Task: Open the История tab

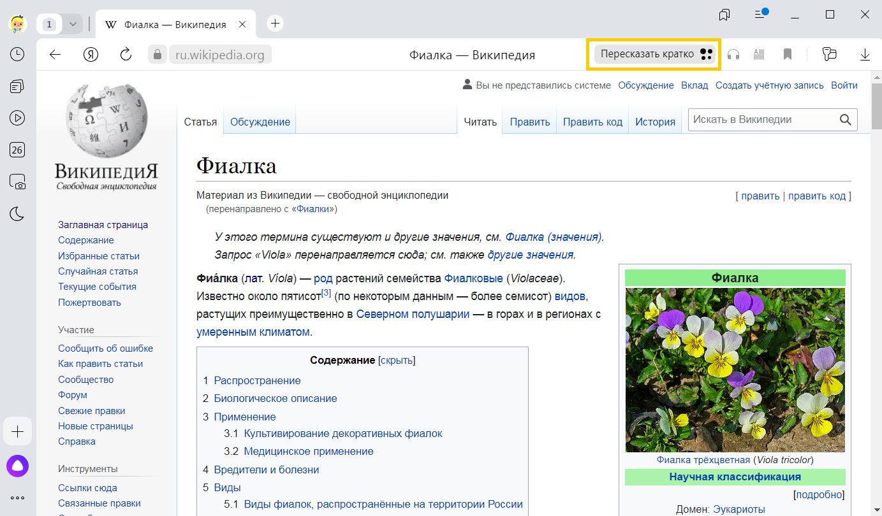Action: (x=655, y=122)
